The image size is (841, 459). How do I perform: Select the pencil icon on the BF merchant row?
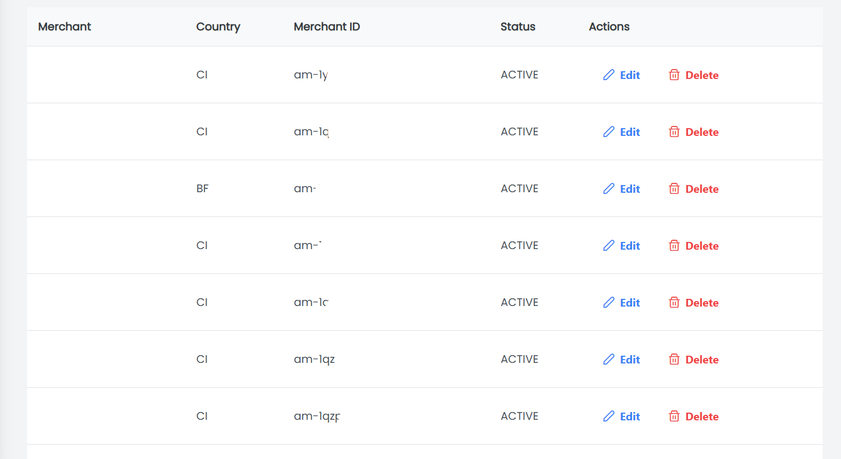pos(609,188)
